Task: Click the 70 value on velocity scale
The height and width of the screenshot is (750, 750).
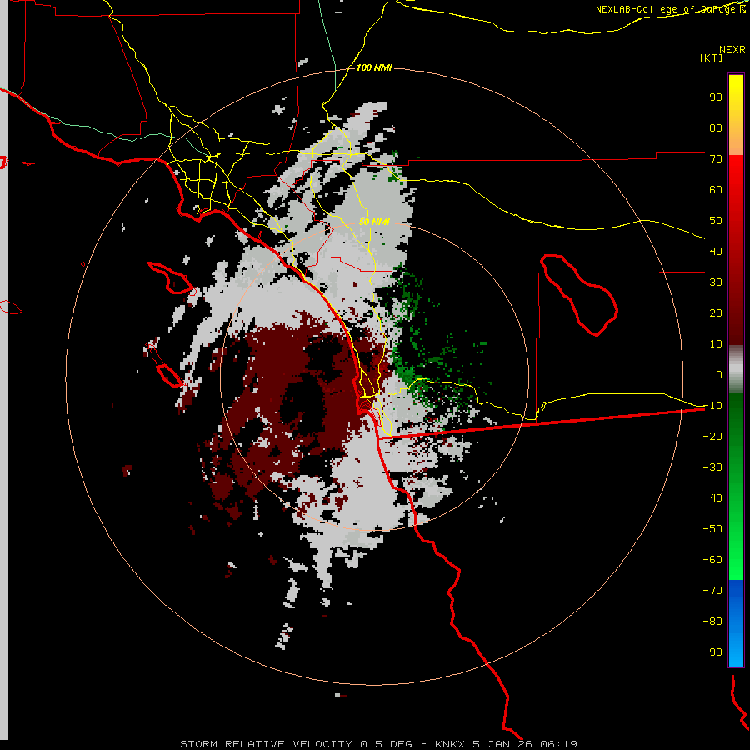Action: (716, 159)
